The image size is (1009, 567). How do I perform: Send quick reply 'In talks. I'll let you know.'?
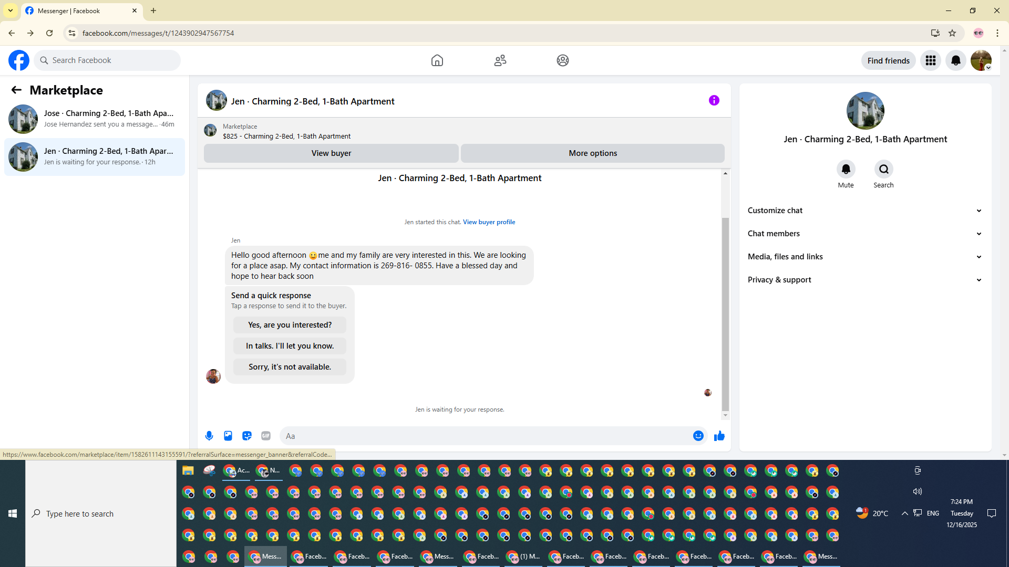click(290, 346)
